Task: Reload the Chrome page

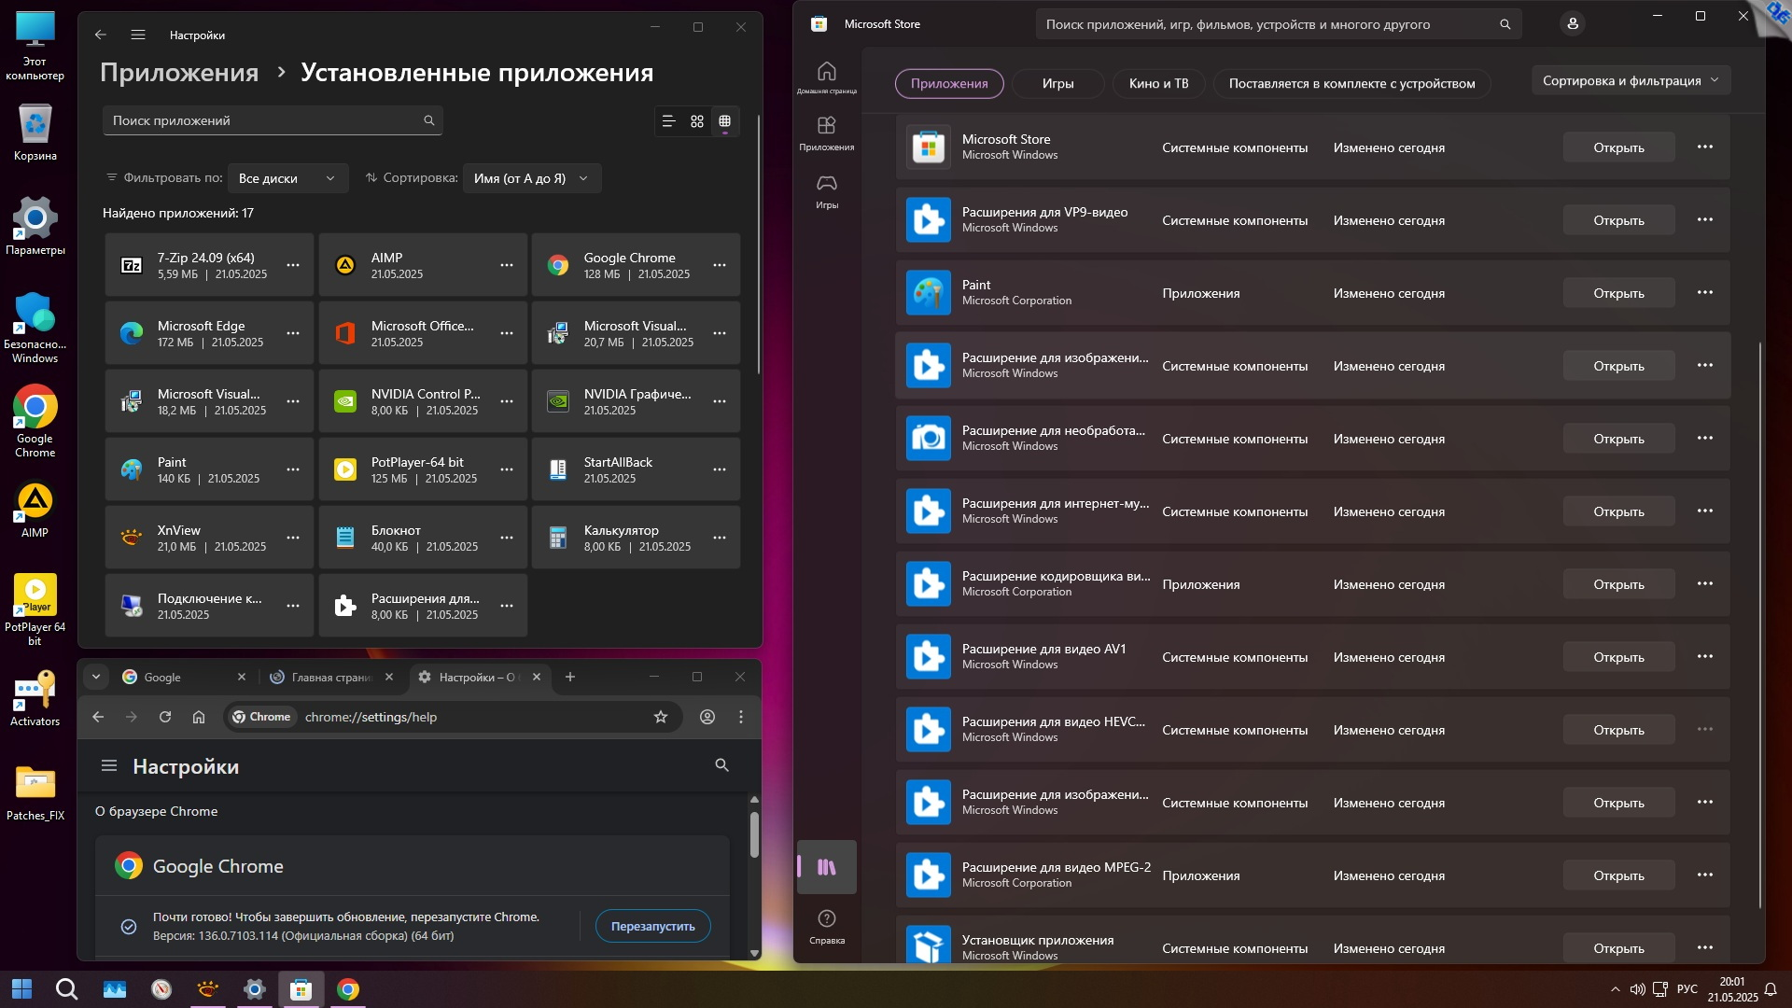Action: [165, 717]
